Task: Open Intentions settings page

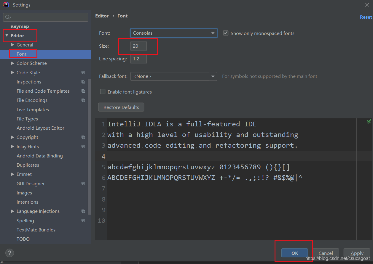Action: click(27, 202)
